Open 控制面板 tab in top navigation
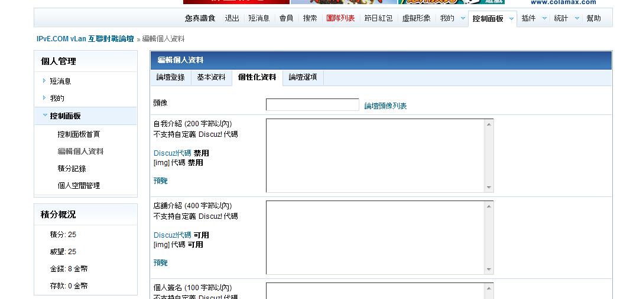This screenshot has width=630, height=299. [x=488, y=18]
